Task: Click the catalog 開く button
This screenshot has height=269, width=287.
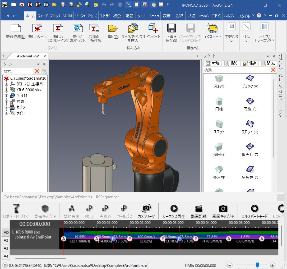Action: pos(231,63)
